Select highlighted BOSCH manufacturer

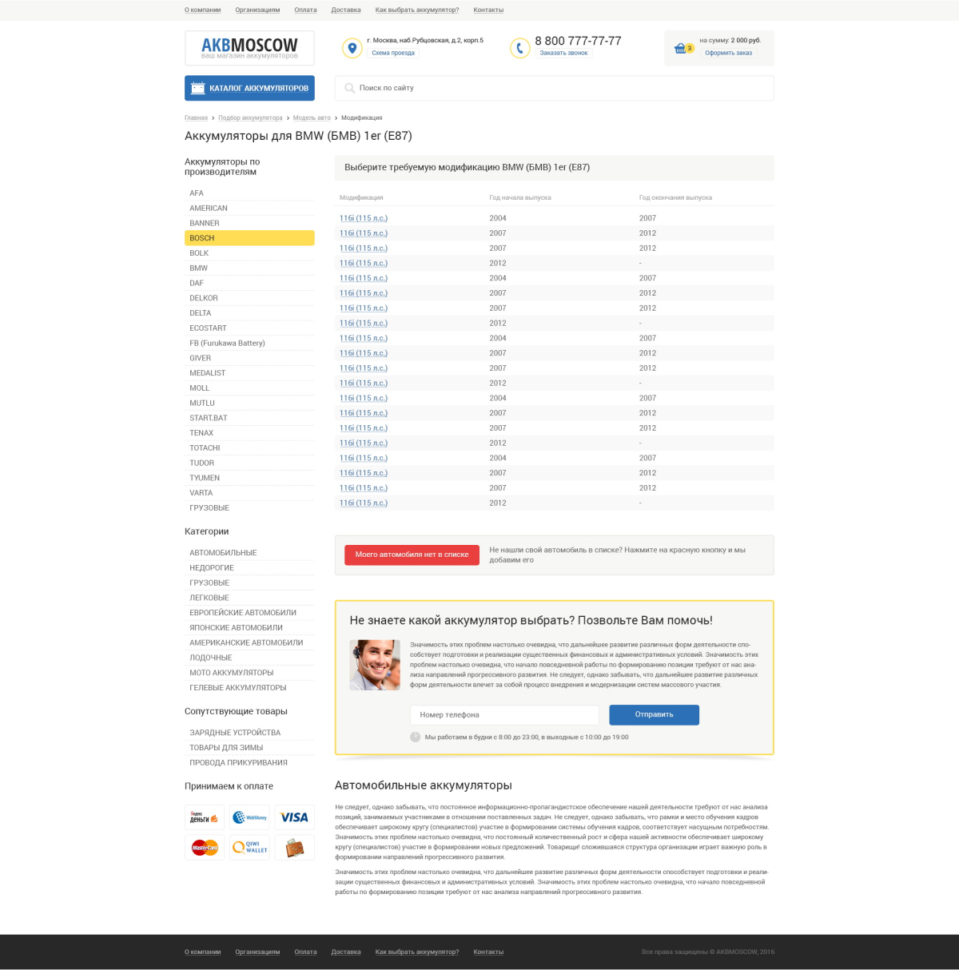249,238
